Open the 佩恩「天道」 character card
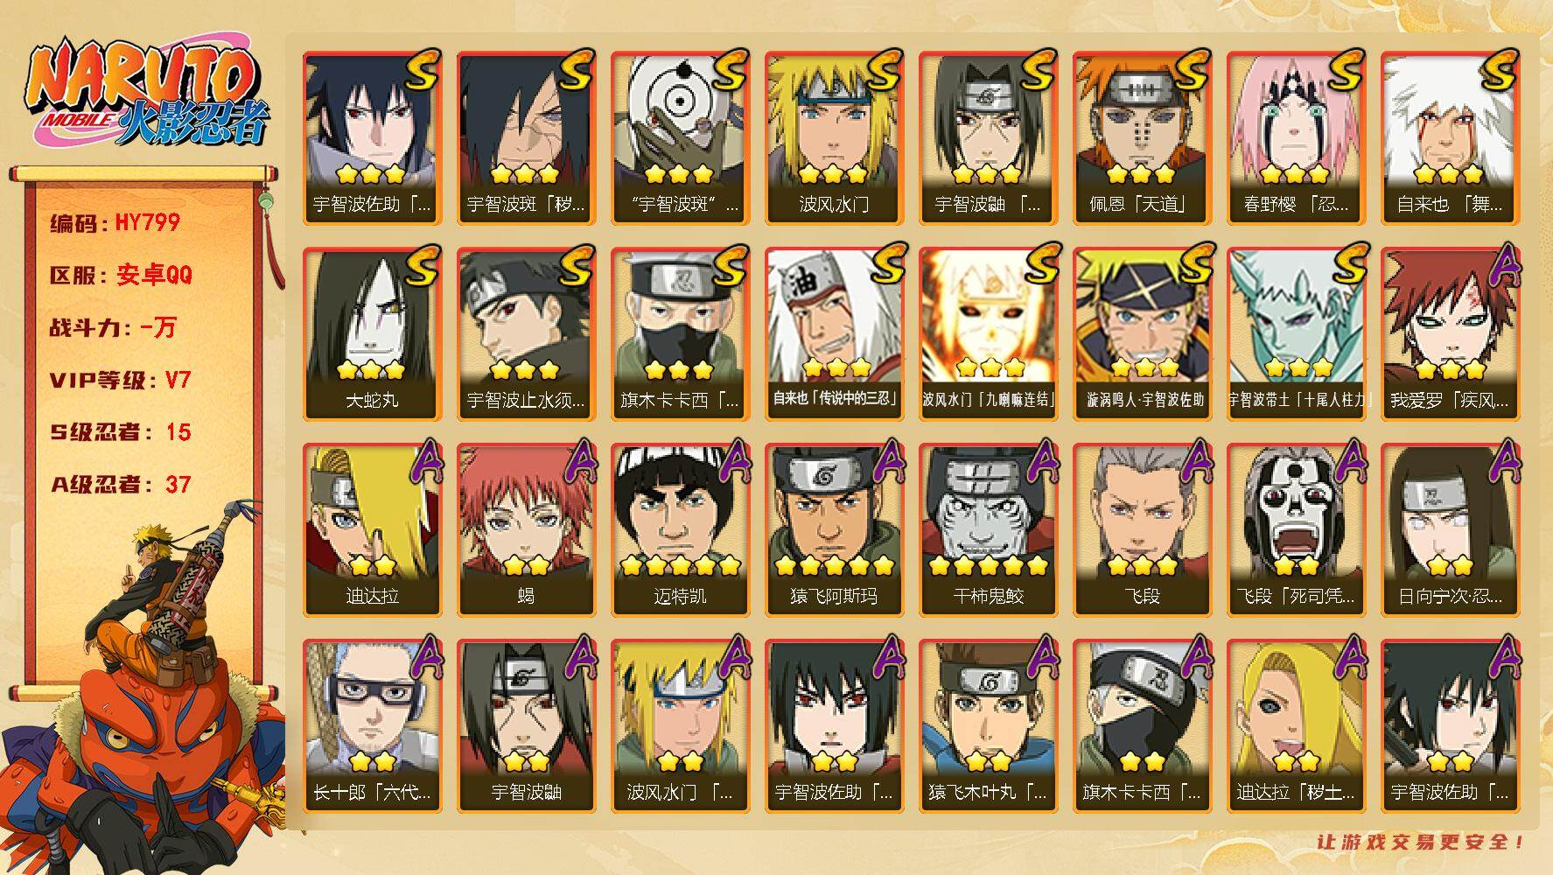 (x=1142, y=137)
